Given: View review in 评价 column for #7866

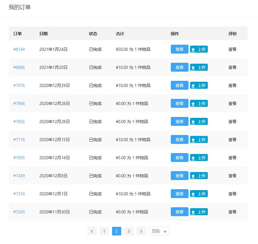Looking at the screenshot, I should pos(232,103).
